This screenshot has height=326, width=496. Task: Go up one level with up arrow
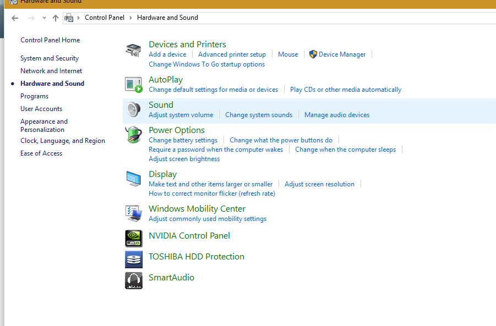pyautogui.click(x=56, y=18)
